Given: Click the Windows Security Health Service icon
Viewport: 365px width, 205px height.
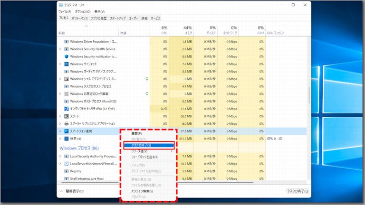Looking at the screenshot, I should point(67,49).
